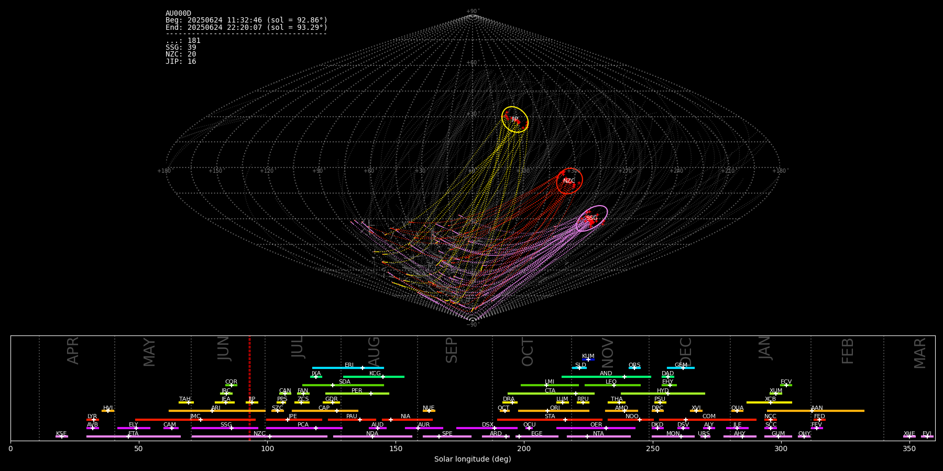The height and width of the screenshot is (471, 943).
Task: Click the FEB month label
Action: 848,351
